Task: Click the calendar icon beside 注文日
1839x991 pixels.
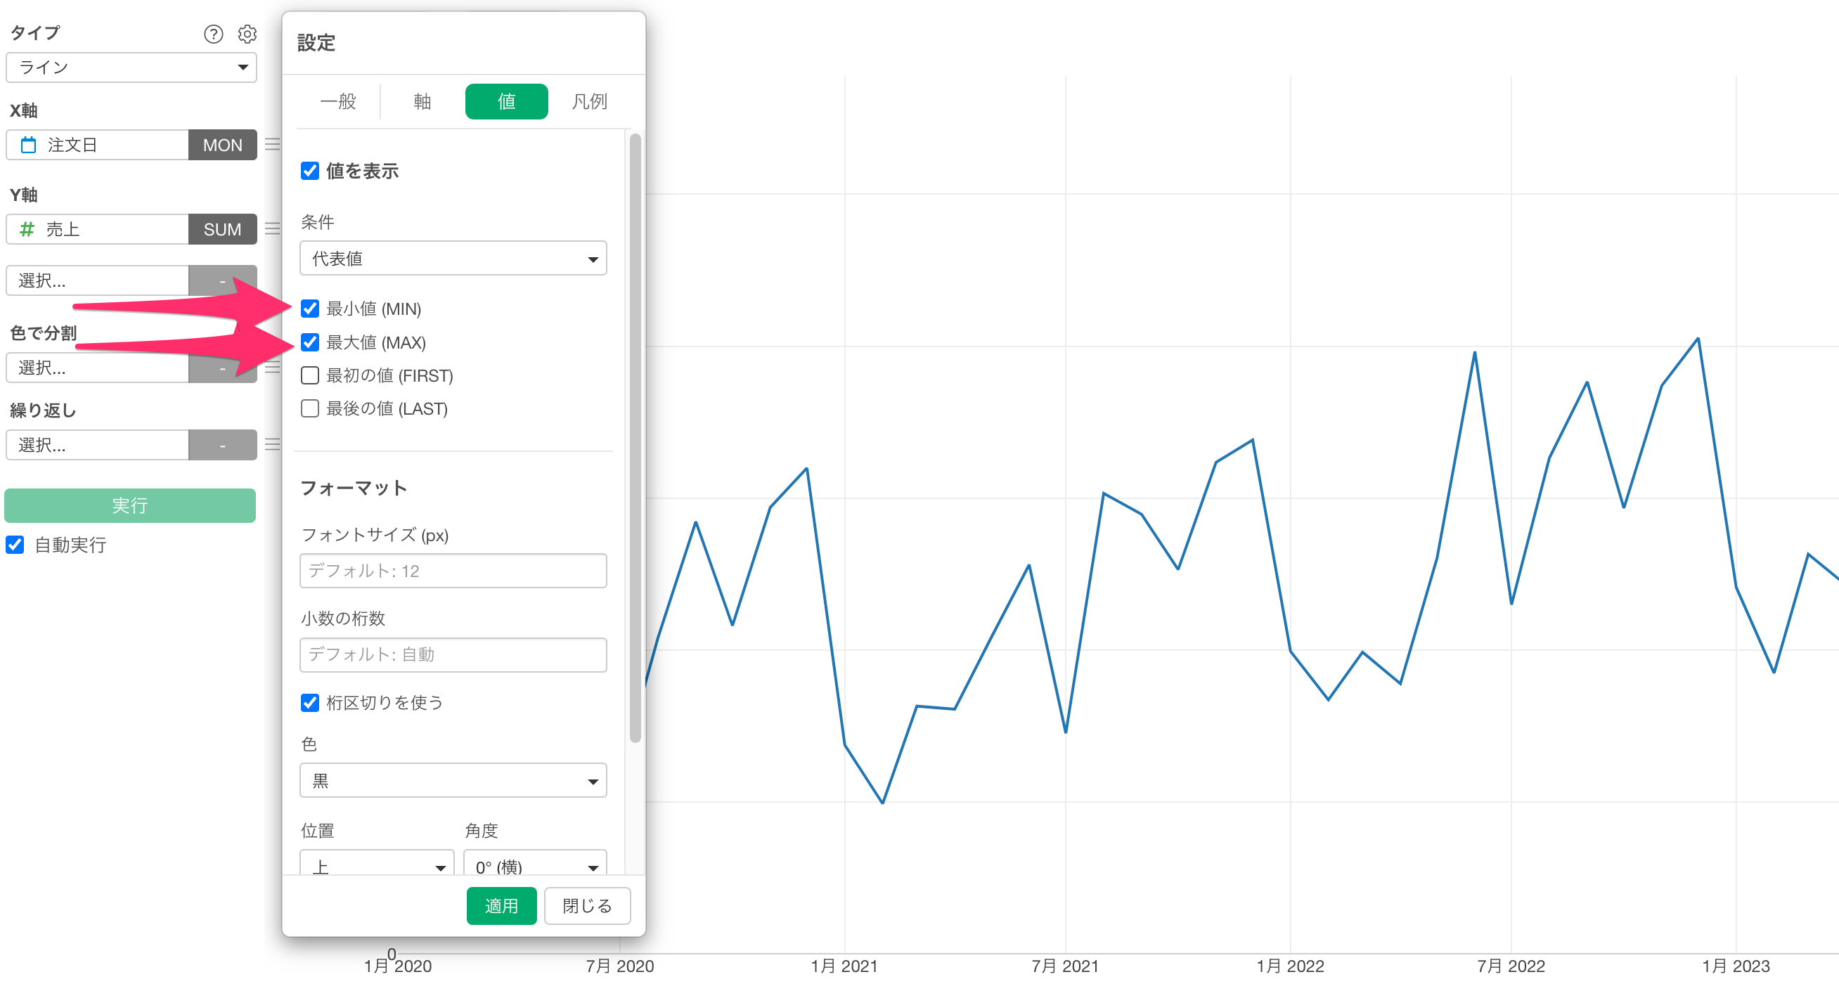Action: tap(29, 145)
